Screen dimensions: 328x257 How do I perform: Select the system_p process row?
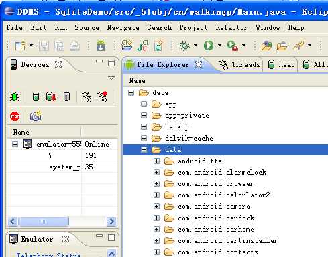pyautogui.click(x=63, y=167)
